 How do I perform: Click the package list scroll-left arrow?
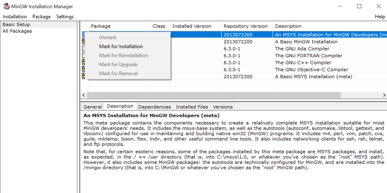tap(84, 95)
